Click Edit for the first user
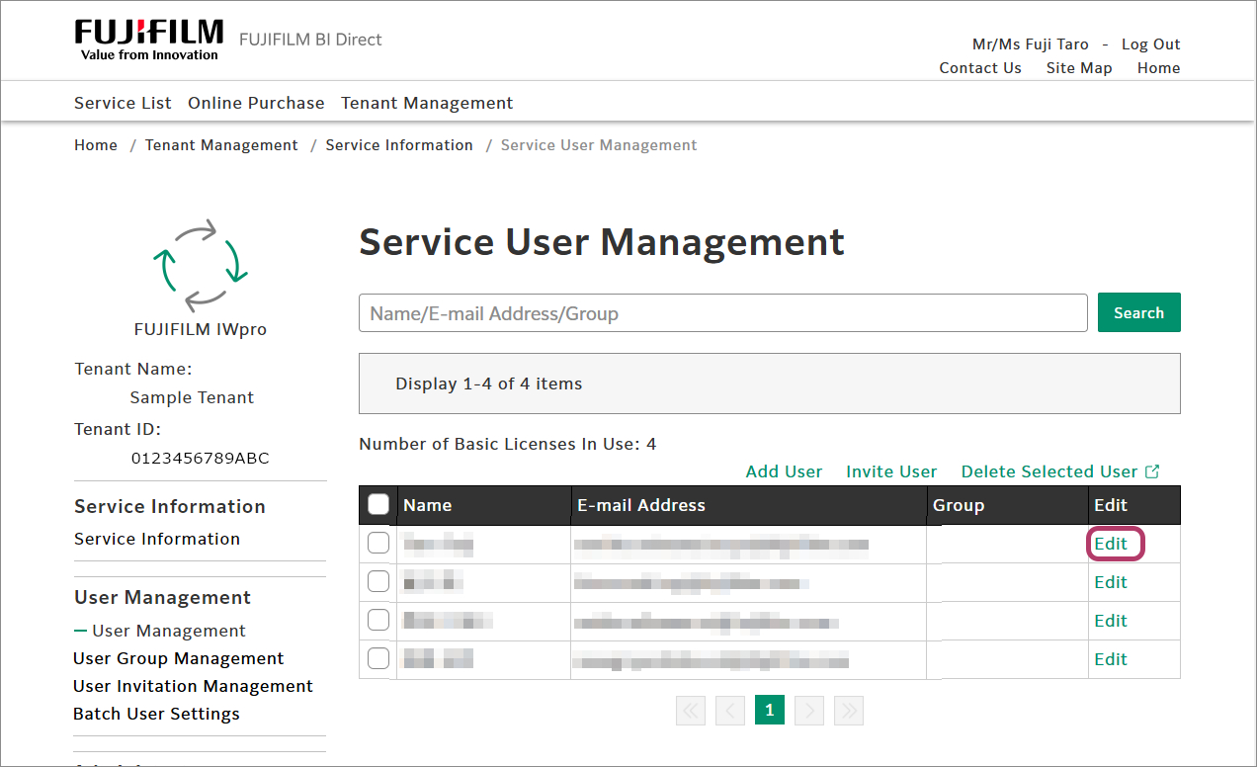 click(x=1111, y=544)
